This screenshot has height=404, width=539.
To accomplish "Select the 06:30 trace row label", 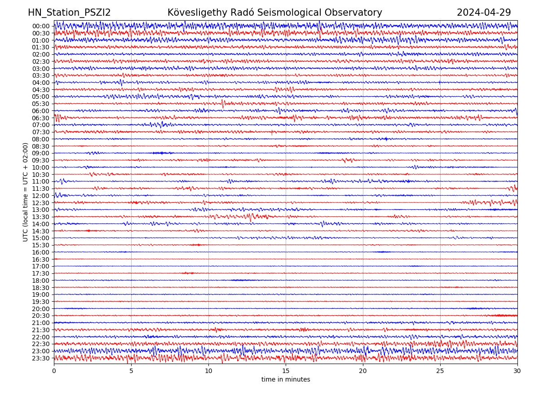I will click(x=41, y=118).
